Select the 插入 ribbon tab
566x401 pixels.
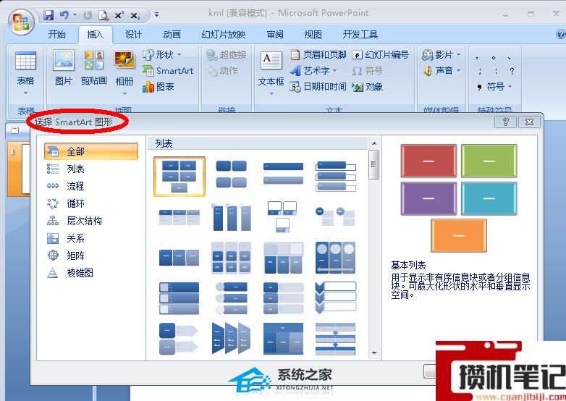96,34
